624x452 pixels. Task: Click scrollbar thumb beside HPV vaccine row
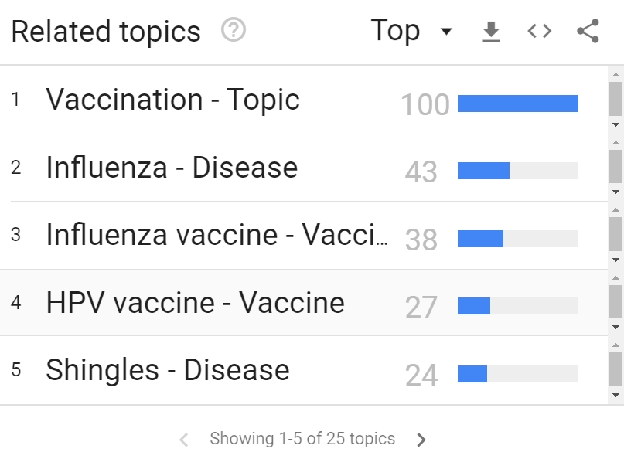pyautogui.click(x=615, y=302)
